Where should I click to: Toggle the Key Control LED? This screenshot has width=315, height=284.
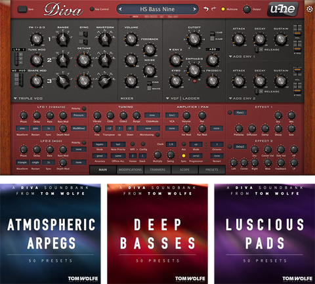click(92, 9)
